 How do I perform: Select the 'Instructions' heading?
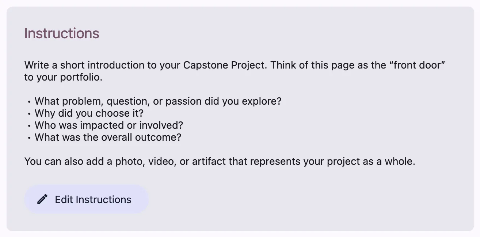(62, 33)
